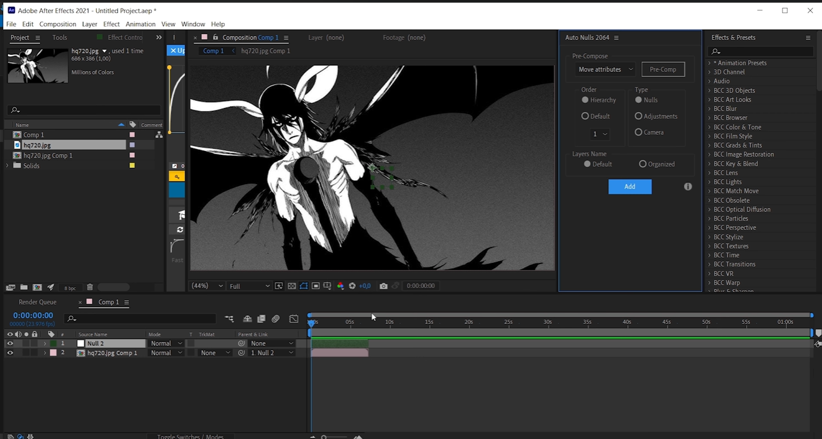Viewport: 822px width, 439px height.
Task: Toggle shy layers hide switch in timeline
Action: [248, 319]
